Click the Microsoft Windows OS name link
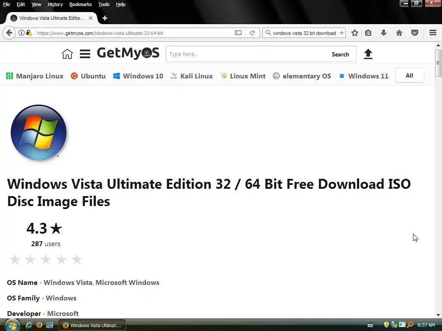The width and height of the screenshot is (442, 331). [127, 283]
